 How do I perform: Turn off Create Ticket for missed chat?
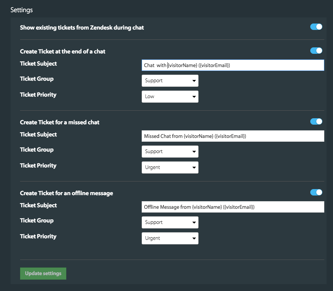click(316, 122)
